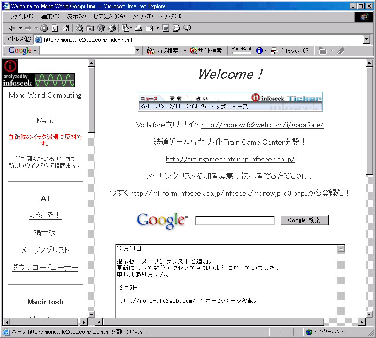Open the 表示(V) menu
The height and width of the screenshot is (338, 376).
click(x=76, y=16)
